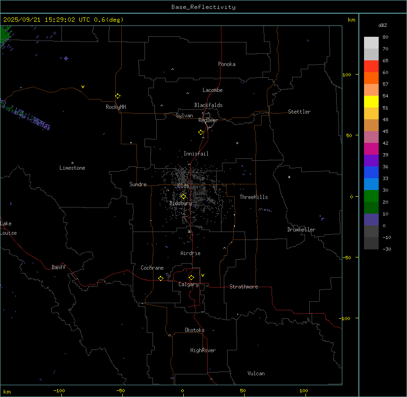Select the yellow chevron marker northeast of Calgary
This screenshot has width=407, height=397.
tap(203, 275)
